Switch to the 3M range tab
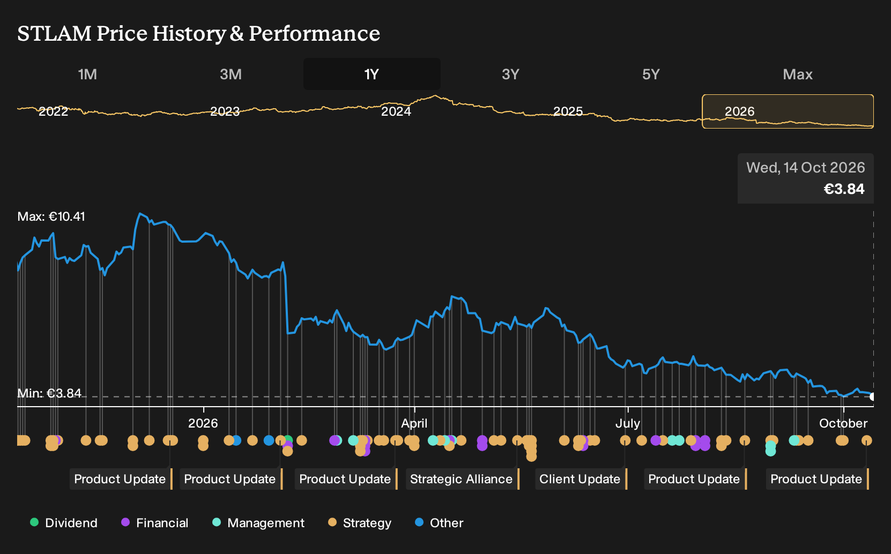Screen dimensions: 891x554 pos(231,74)
